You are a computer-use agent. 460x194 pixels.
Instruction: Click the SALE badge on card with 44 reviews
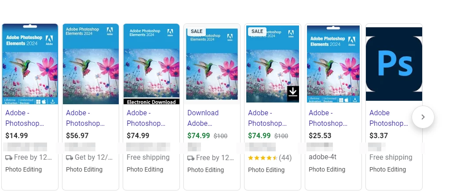[x=257, y=31]
